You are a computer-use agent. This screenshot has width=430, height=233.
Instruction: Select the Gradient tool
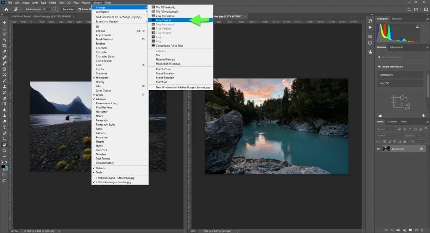[x=4, y=104]
